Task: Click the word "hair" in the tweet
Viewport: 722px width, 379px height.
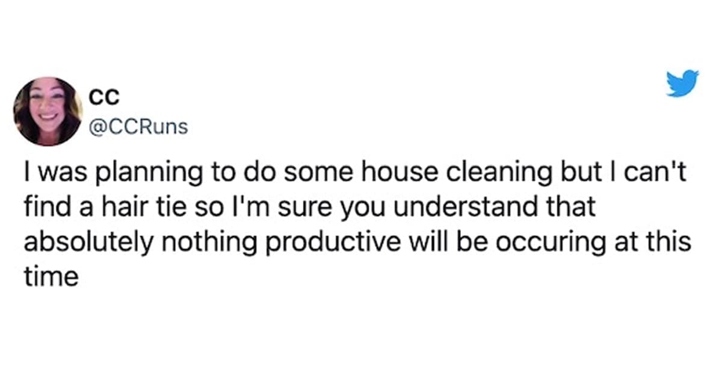Action: pyautogui.click(x=106, y=206)
